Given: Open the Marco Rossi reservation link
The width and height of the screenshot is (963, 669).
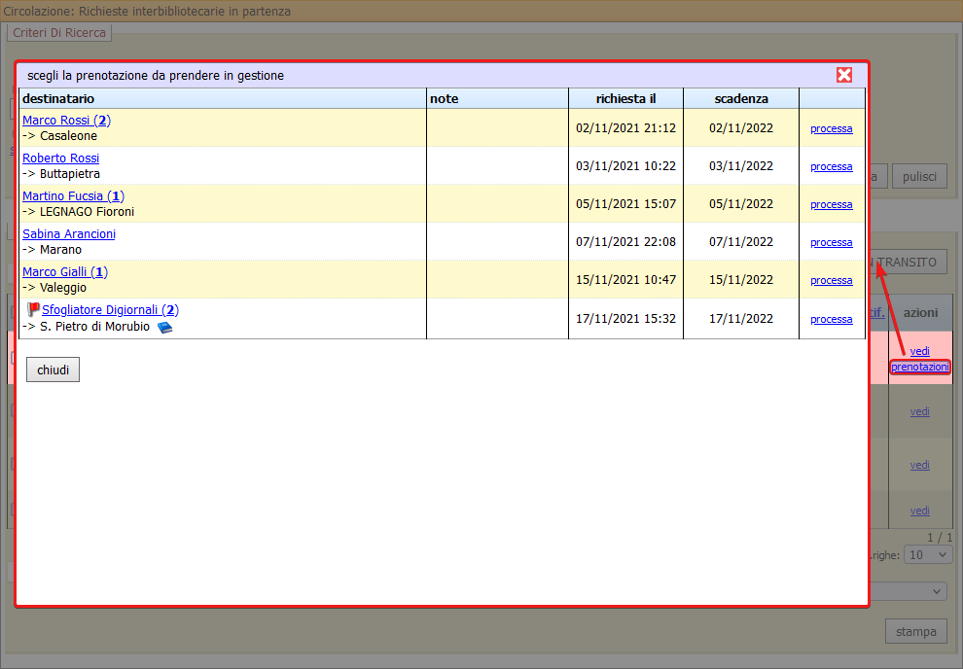Looking at the screenshot, I should tap(65, 120).
